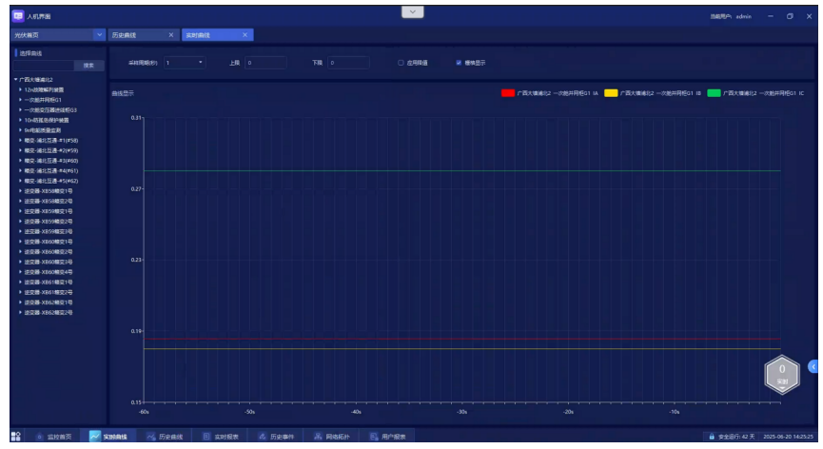The width and height of the screenshot is (823, 449).
Task: Click the 历史事件 event icon
Action: [263, 437]
